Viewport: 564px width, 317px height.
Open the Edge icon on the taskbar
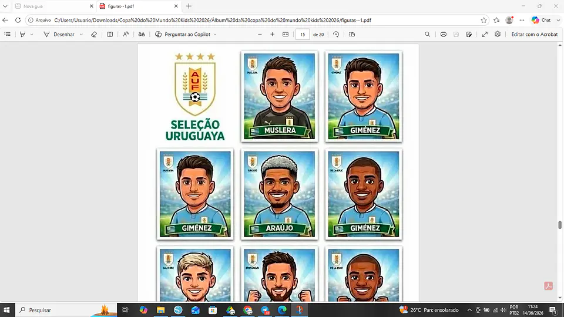pos(283,310)
